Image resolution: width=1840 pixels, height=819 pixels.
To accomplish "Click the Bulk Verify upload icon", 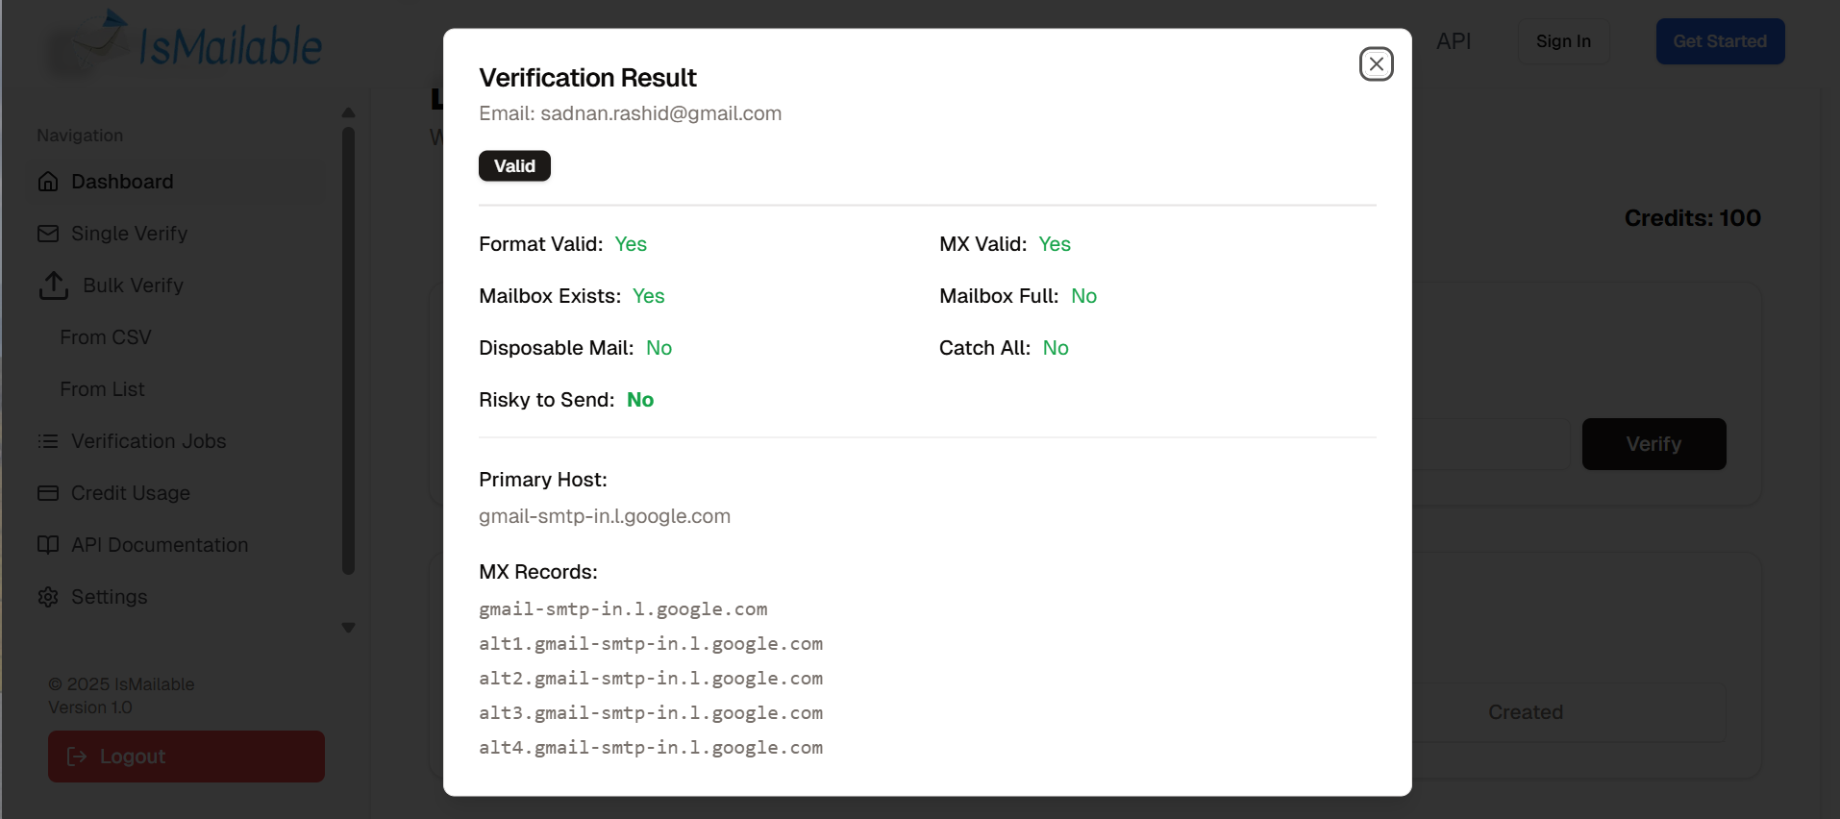I will tap(54, 285).
